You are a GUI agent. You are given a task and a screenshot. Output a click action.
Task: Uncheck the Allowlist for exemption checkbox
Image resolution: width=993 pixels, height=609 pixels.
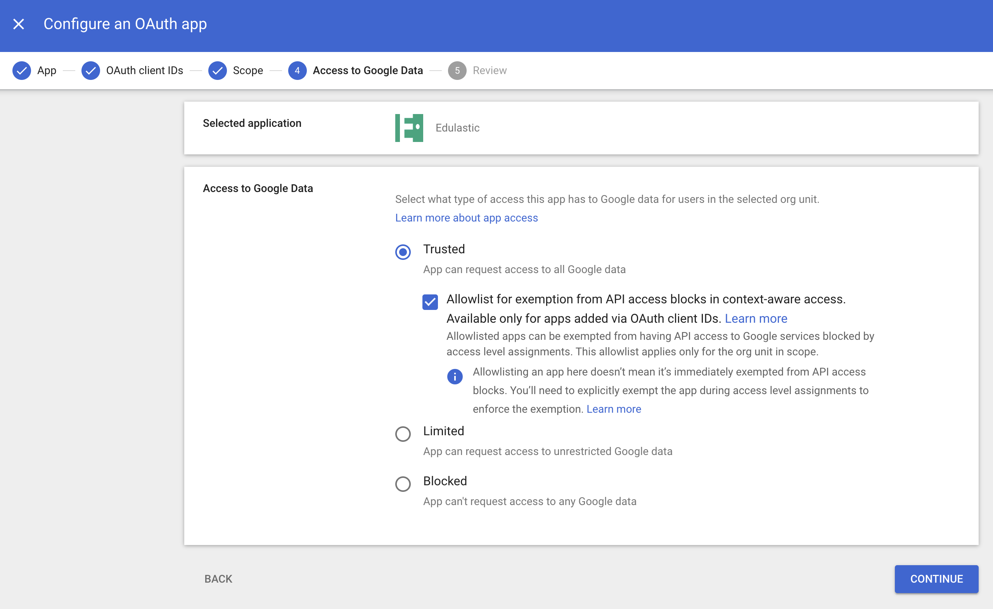pos(430,302)
